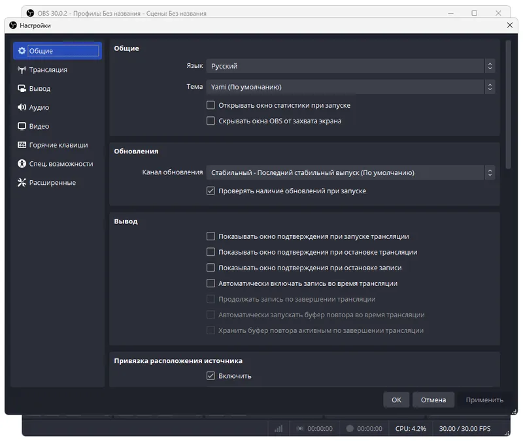The height and width of the screenshot is (442, 523).
Task: Click the CPU: 4.2% status text
Action: coord(411,428)
